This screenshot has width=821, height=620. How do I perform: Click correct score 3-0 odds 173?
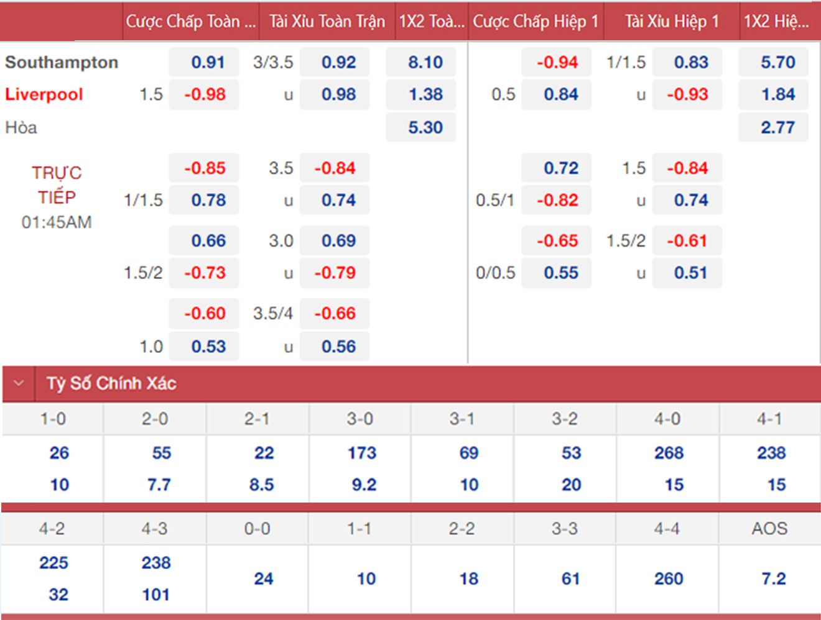[x=361, y=453]
